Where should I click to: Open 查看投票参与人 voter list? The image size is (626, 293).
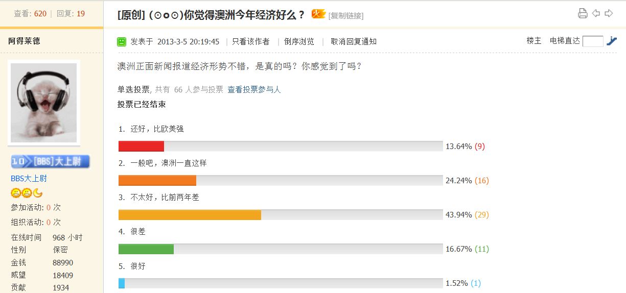point(254,90)
